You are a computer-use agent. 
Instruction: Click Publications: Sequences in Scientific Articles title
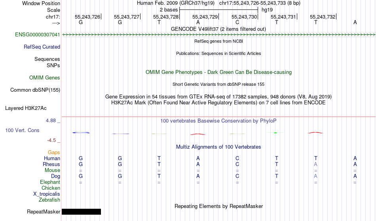click(218, 53)
